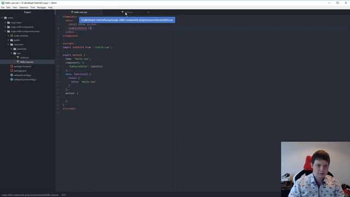Open child.vue from the project tree
This screenshot has height=197, width=350.
[x=24, y=57]
